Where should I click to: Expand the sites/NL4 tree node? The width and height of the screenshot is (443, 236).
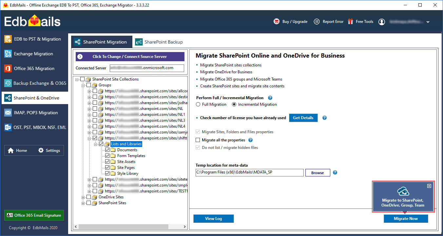[x=89, y=126]
